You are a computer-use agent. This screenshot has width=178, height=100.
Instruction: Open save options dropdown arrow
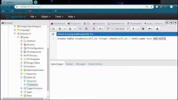click(x=65, y=29)
